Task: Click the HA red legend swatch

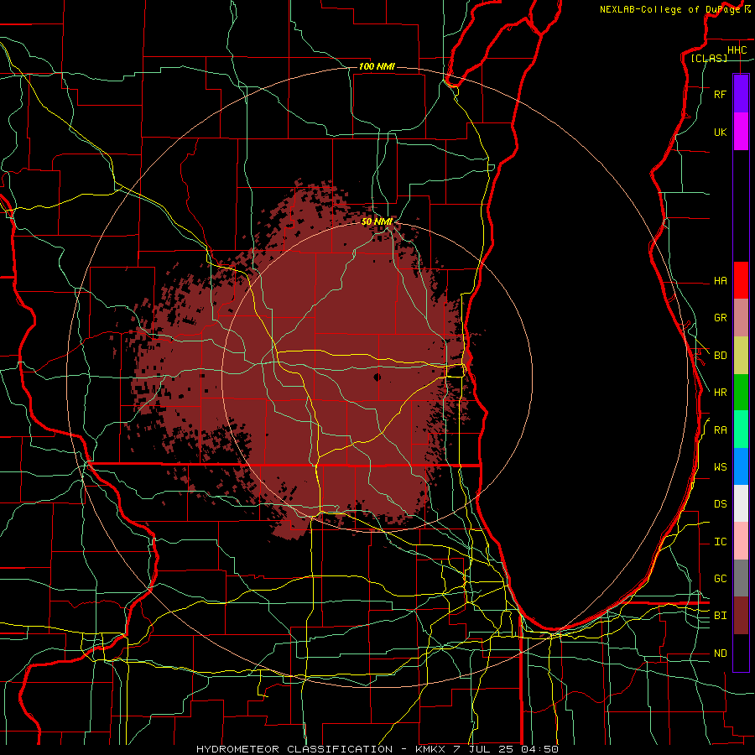Action: (x=741, y=280)
